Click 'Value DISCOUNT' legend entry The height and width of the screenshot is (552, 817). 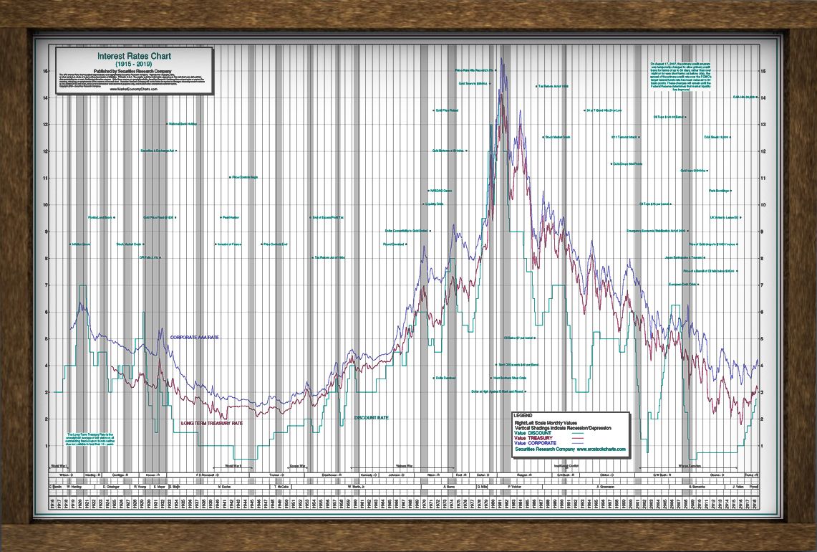(x=533, y=433)
